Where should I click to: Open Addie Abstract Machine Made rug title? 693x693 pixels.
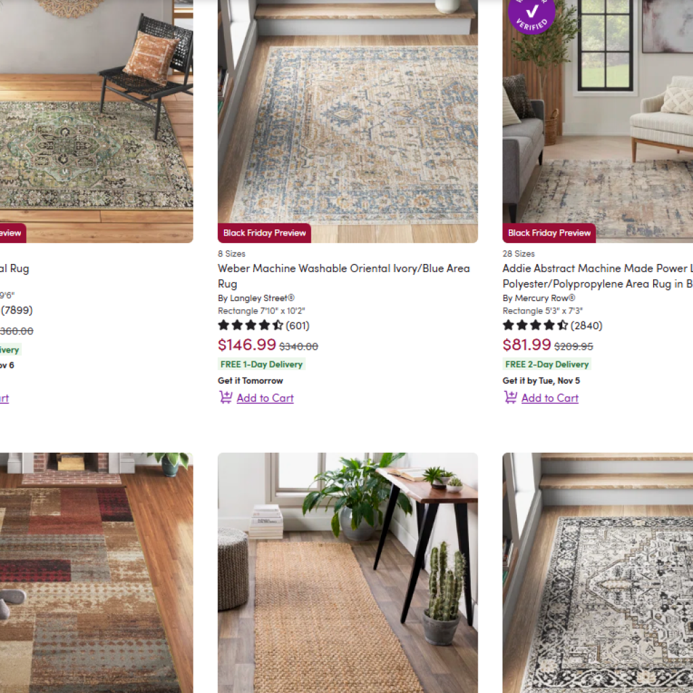(598, 276)
